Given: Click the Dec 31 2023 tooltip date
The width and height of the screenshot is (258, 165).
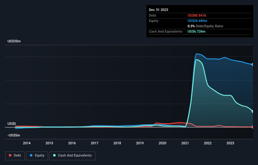Looking at the screenshot, I should [x=158, y=10].
